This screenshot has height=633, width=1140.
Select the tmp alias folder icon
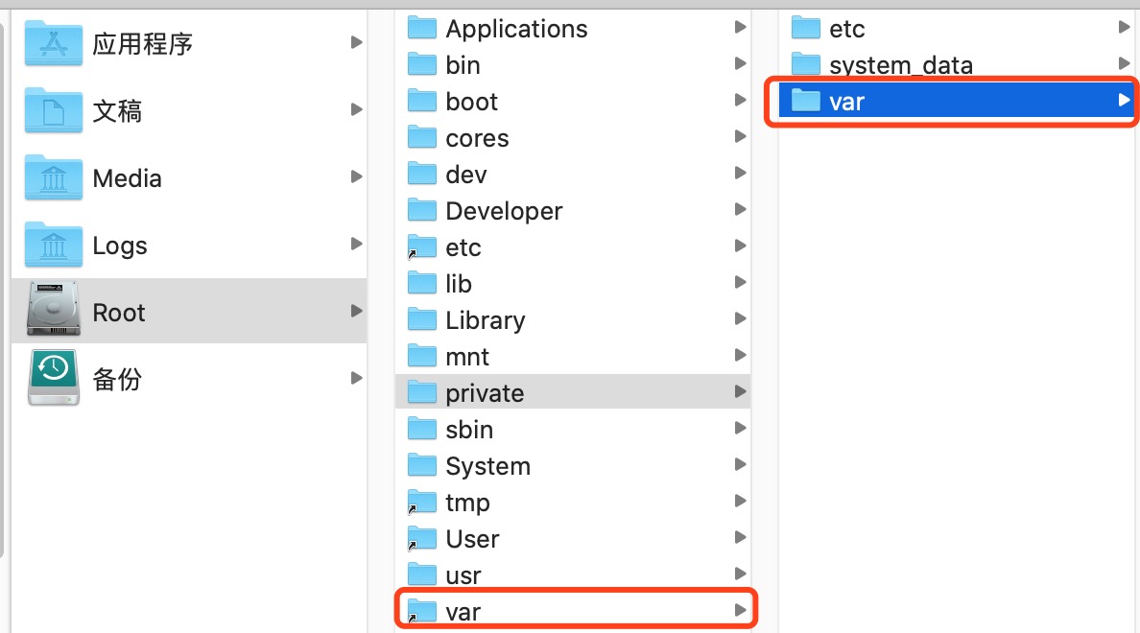tap(421, 503)
